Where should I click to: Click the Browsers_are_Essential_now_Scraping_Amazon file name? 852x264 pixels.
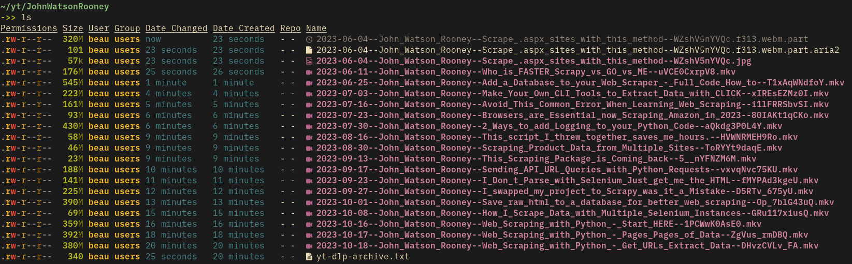[x=573, y=115]
